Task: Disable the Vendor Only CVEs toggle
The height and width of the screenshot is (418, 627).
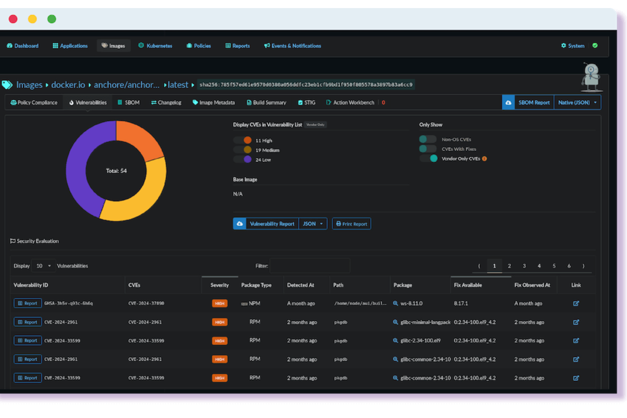Action: pos(428,158)
